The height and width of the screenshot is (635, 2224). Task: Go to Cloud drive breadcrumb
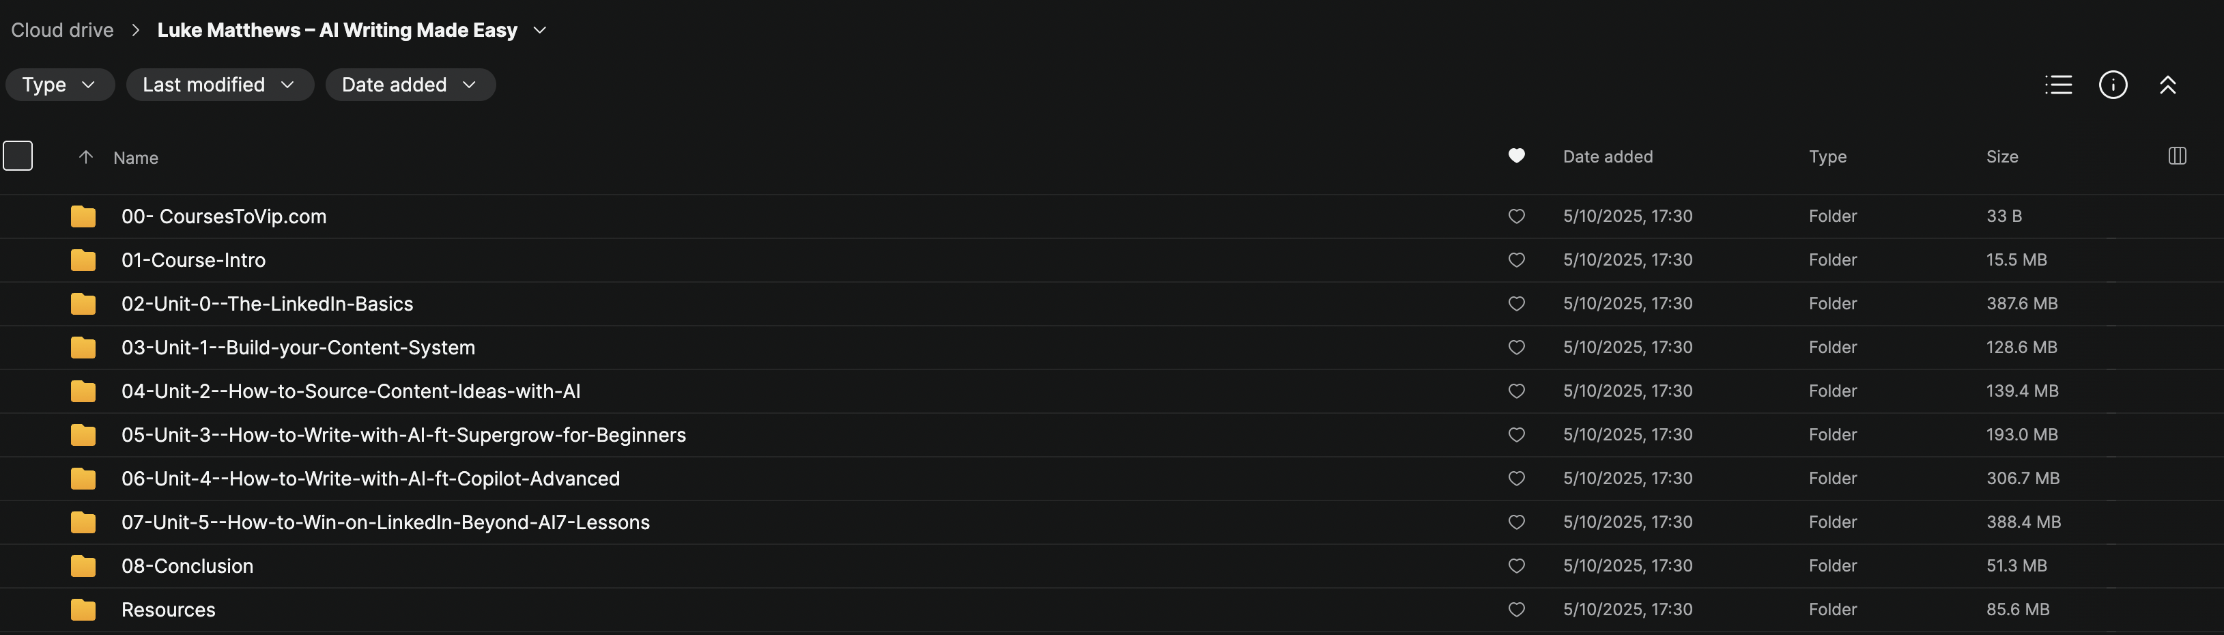pos(62,30)
